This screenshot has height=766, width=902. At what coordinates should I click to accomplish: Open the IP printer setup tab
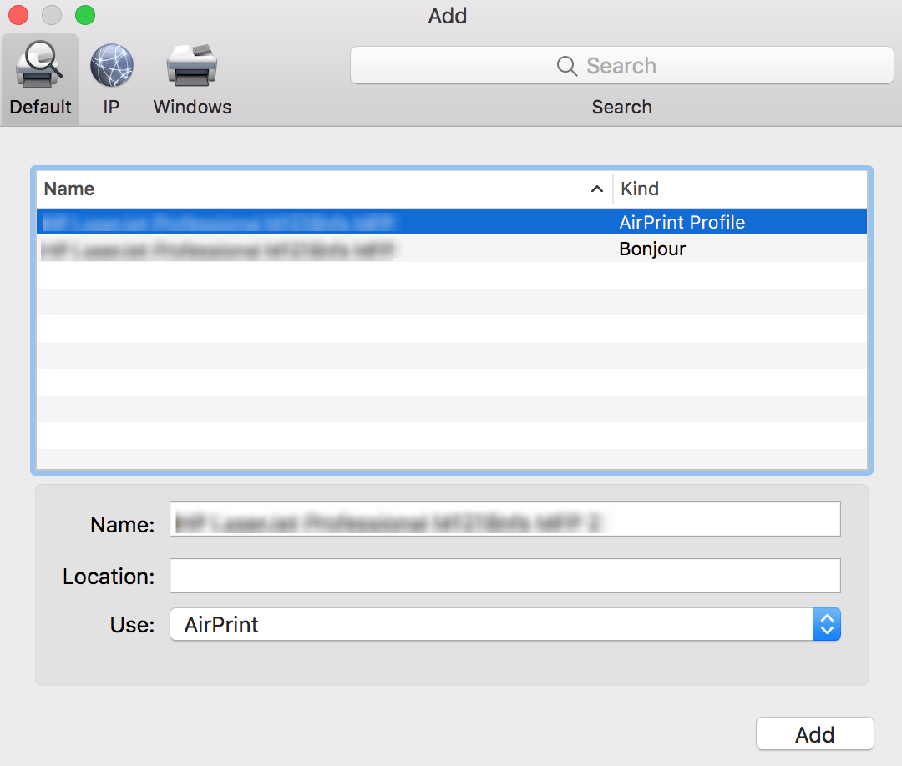click(110, 78)
